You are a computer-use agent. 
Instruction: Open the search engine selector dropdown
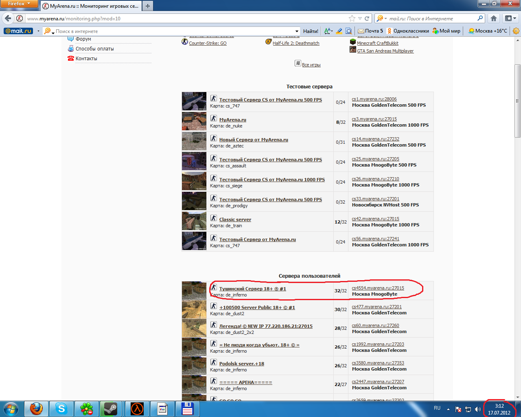(381, 18)
